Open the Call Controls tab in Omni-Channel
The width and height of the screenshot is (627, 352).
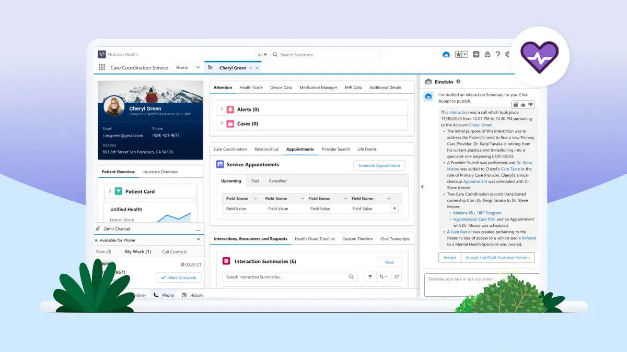tap(174, 252)
